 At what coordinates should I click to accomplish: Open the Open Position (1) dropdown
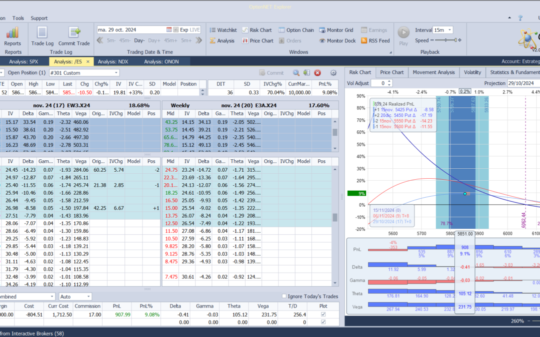[1, 72]
